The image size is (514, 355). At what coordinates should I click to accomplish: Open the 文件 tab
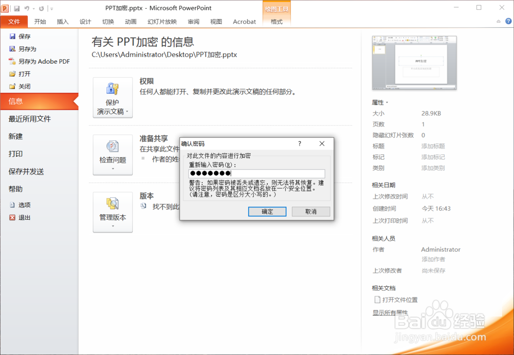click(14, 22)
